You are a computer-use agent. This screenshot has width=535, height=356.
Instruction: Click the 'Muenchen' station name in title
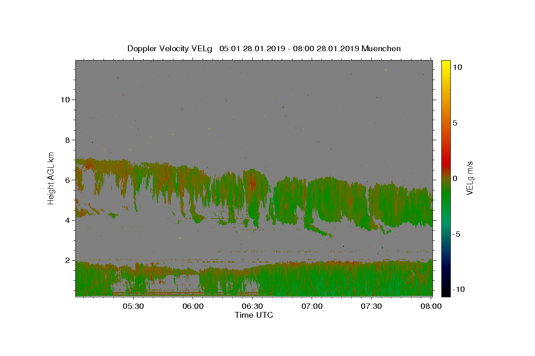[x=381, y=49]
